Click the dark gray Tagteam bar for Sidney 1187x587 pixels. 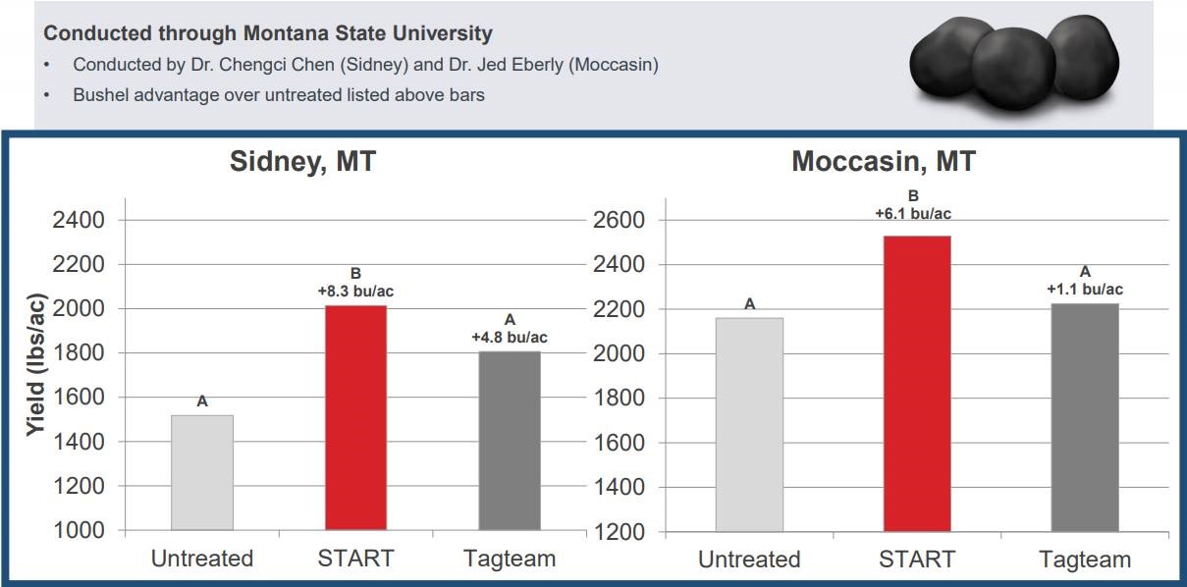(510, 441)
